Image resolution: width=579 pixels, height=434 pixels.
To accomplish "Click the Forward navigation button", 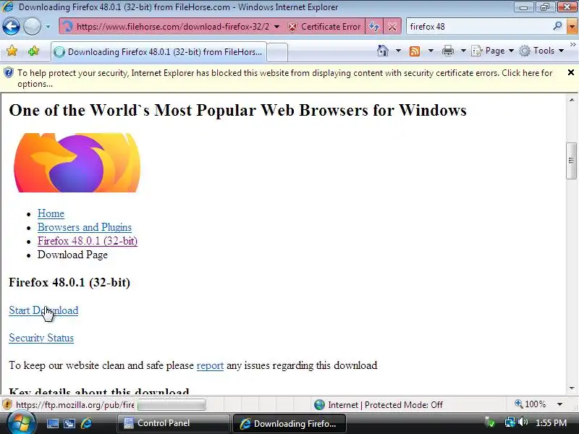I will pyautogui.click(x=32, y=27).
